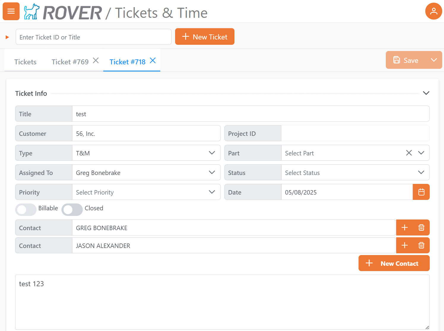Click inside the Enter Ticket ID field
Image resolution: width=444 pixels, height=331 pixels.
pyautogui.click(x=93, y=37)
